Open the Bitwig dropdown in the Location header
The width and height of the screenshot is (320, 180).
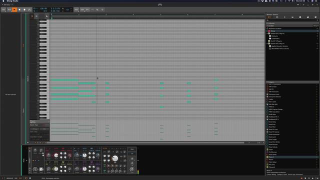click(x=316, y=26)
